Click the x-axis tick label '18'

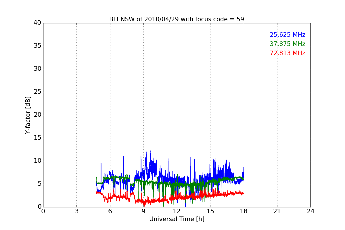[x=244, y=211]
